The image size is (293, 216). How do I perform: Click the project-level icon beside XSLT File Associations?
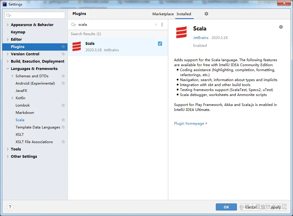coord(63,142)
